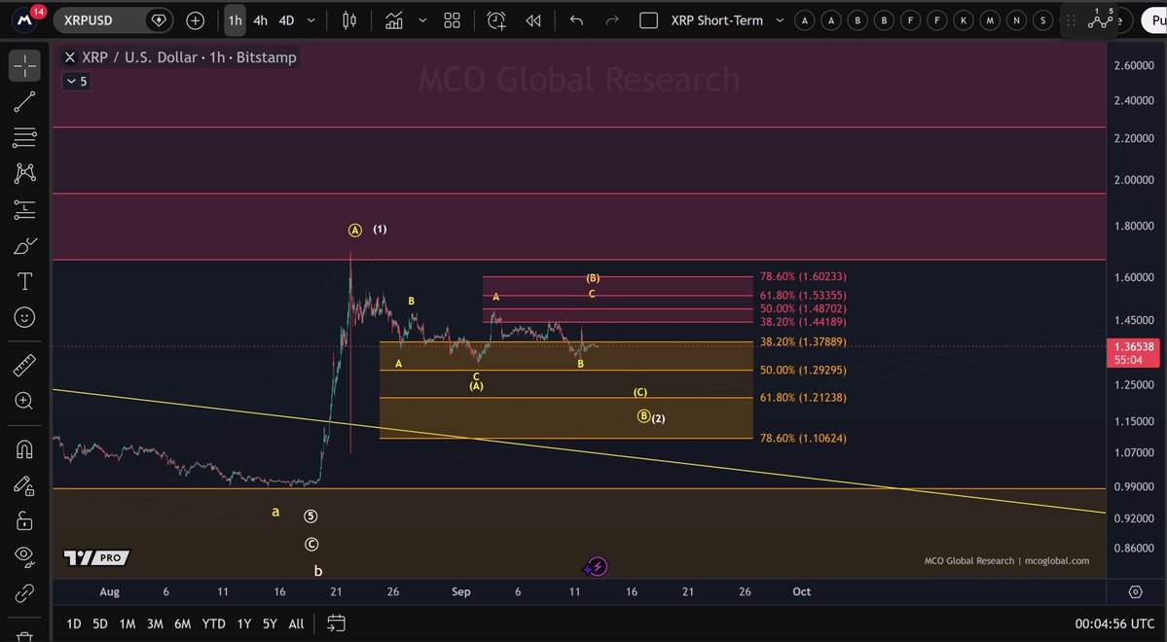This screenshot has height=642, width=1167.
Task: Open the XRP Short-Term layout dropdown
Action: pyautogui.click(x=780, y=20)
